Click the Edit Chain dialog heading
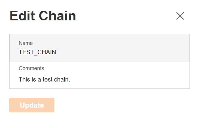This screenshot has height=128, width=200. pos(43,16)
